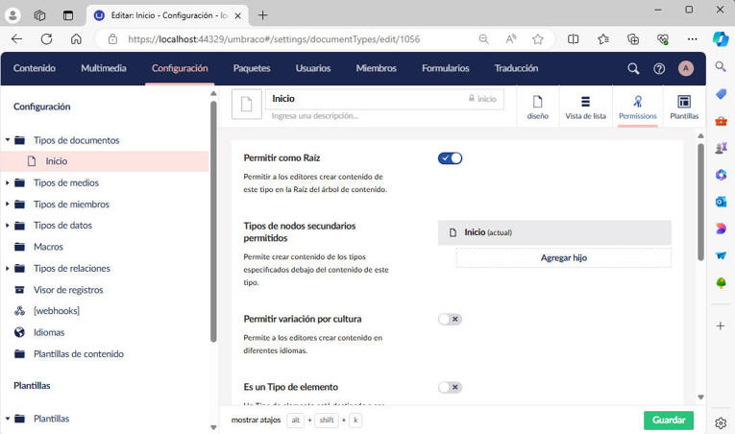Switch to the Vista de lista tab
The image size is (735, 434).
pyautogui.click(x=585, y=107)
